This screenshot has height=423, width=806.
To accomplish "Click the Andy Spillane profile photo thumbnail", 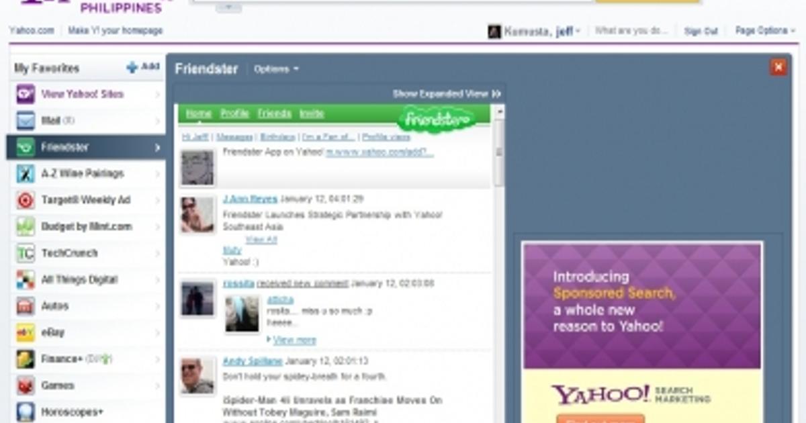I will (x=197, y=376).
